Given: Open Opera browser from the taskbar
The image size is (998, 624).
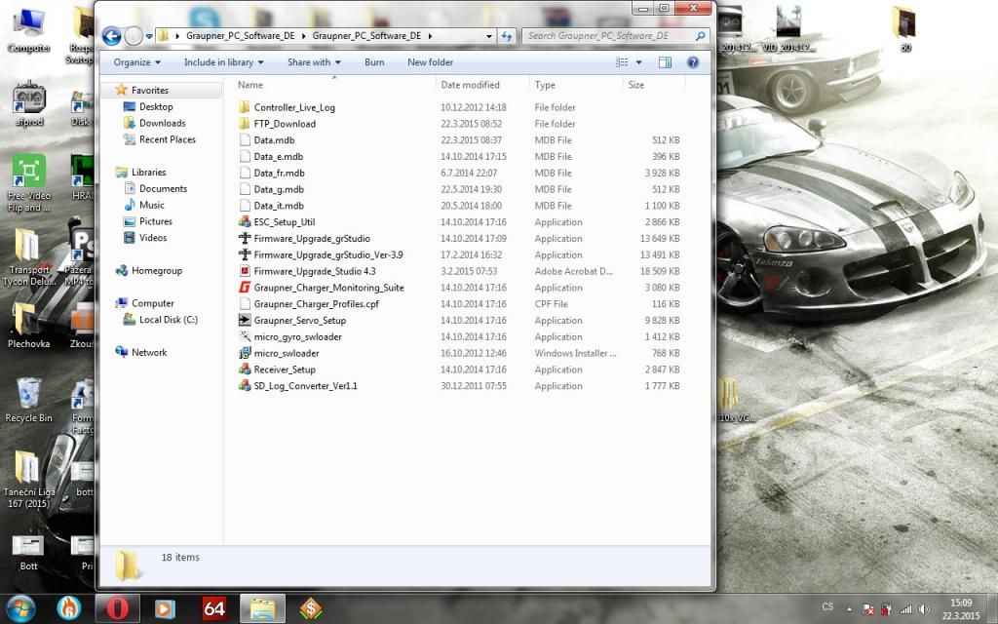Looking at the screenshot, I should click(118, 608).
